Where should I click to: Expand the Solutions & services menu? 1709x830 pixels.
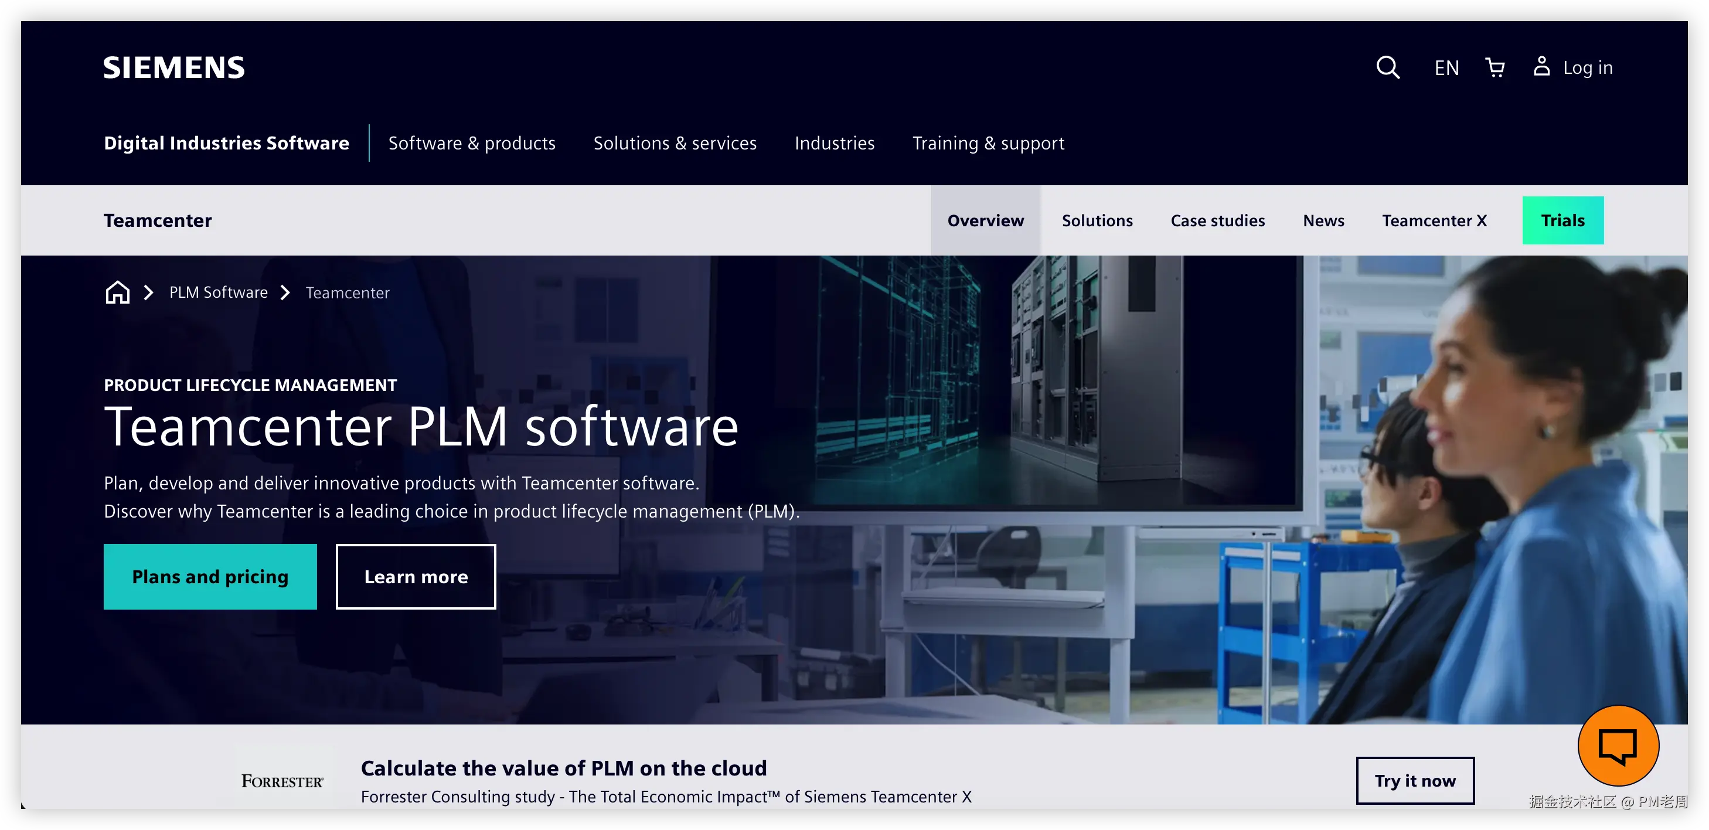point(675,142)
